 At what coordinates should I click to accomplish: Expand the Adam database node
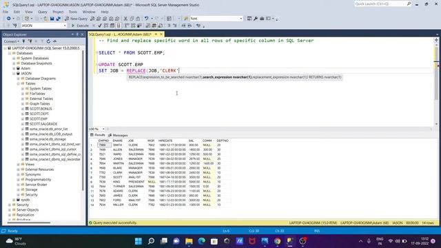(x=14, y=69)
